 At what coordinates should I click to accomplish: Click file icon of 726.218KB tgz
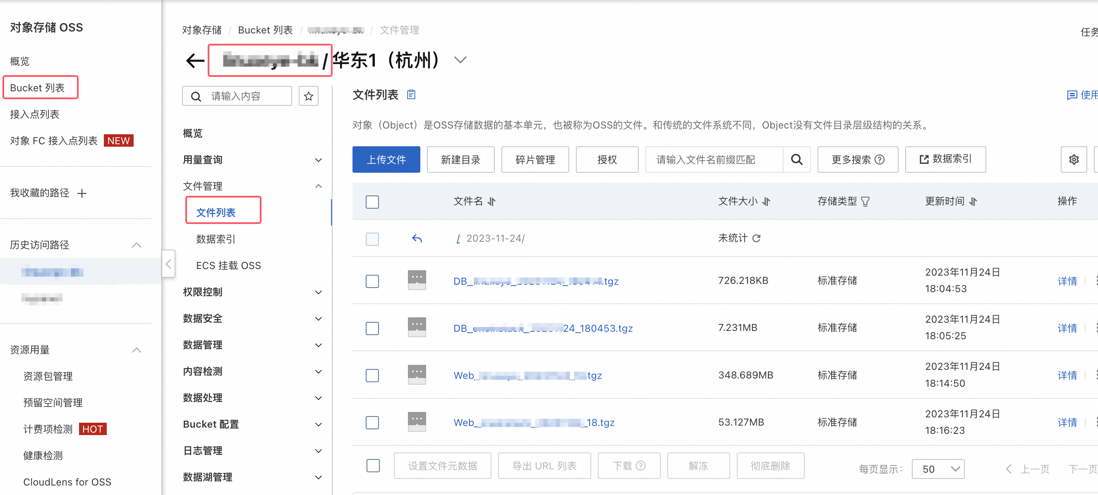point(417,280)
